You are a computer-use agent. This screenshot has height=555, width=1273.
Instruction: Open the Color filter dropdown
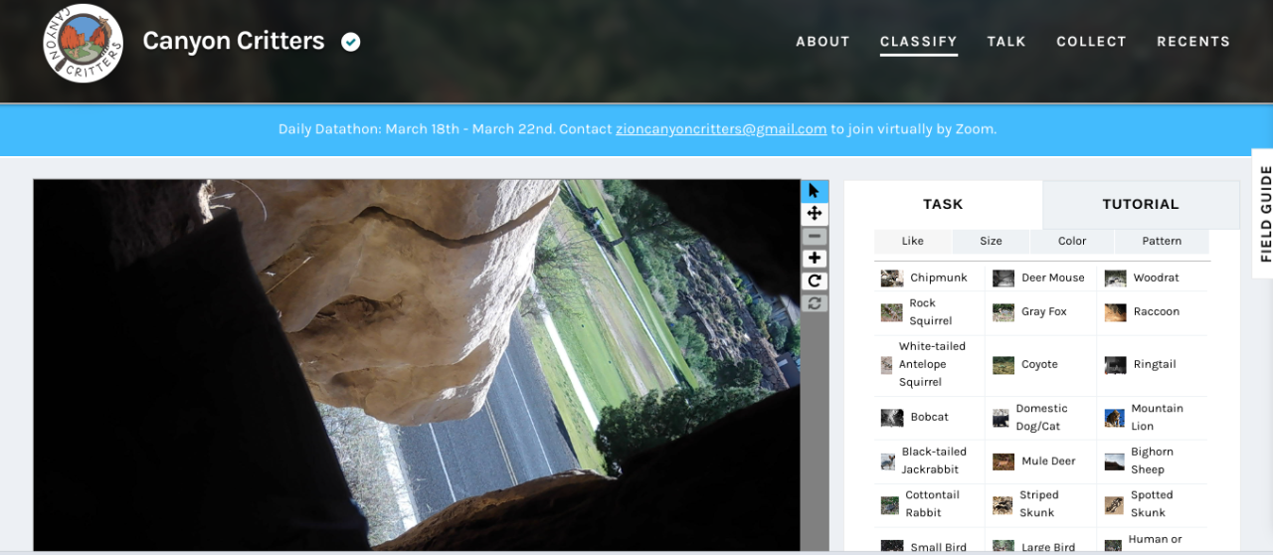tap(1072, 241)
